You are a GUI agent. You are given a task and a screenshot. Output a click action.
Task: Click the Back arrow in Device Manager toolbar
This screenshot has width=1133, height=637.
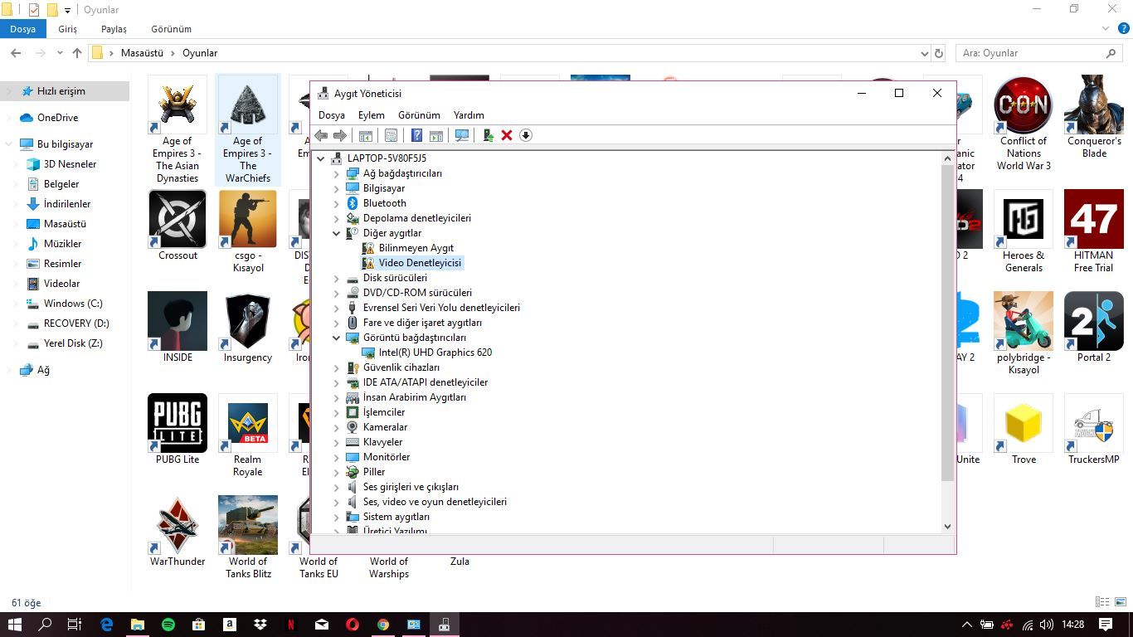pyautogui.click(x=321, y=135)
